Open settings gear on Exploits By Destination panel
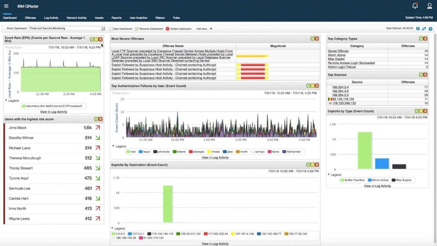437x246 pixels. (x=308, y=164)
